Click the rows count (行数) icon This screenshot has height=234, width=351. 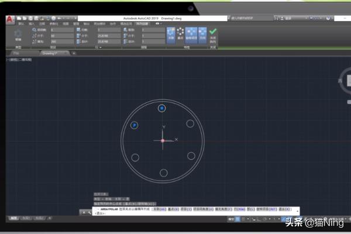(78, 30)
